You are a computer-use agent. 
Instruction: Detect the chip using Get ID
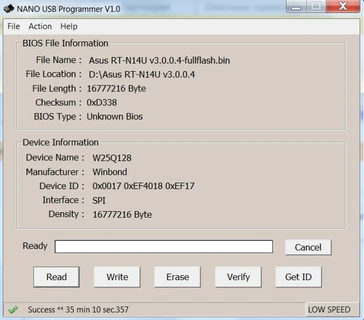coord(298,277)
